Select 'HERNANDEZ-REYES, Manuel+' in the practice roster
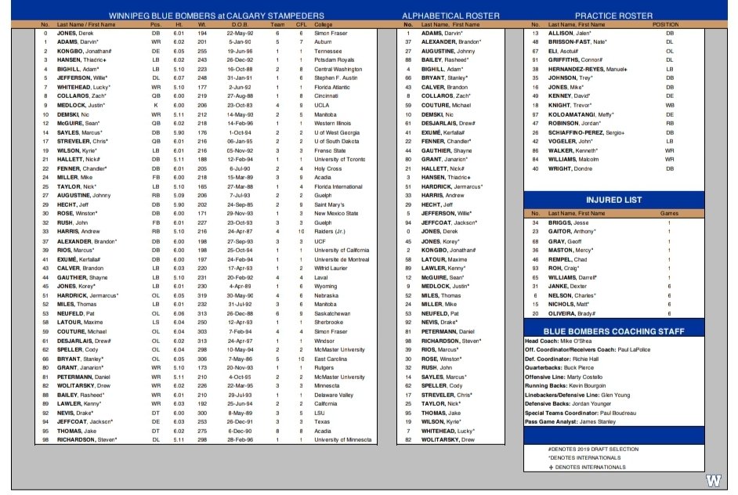The width and height of the screenshot is (738, 495). (588, 69)
